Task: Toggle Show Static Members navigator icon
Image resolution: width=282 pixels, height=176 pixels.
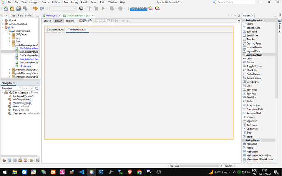Action: 15,160
